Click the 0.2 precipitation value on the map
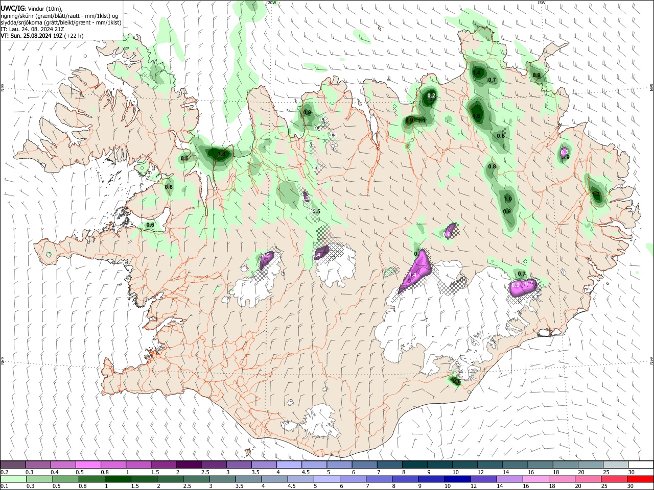Viewport: 654px width, 490px height. [x=431, y=95]
